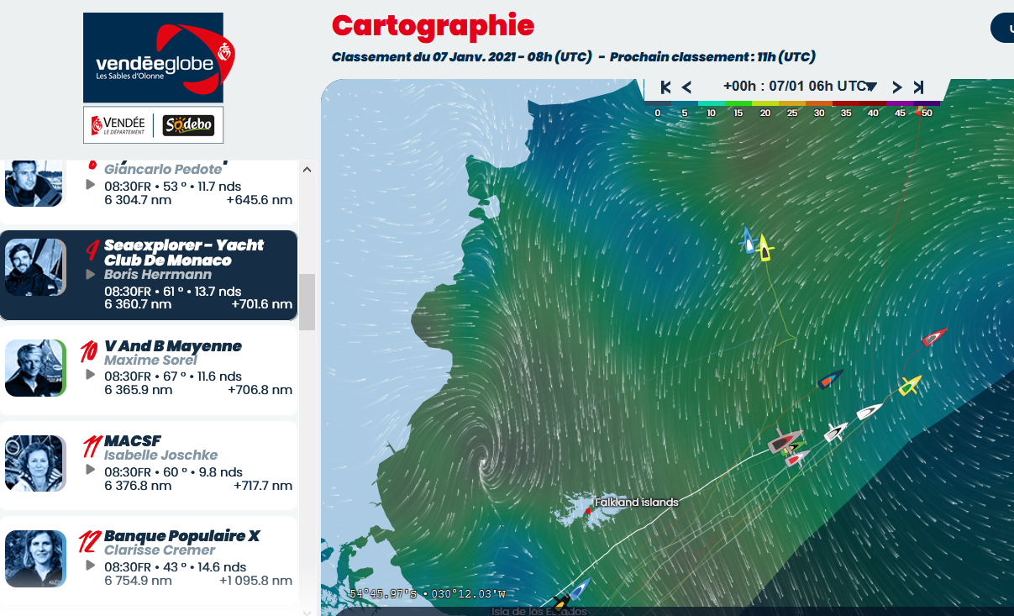Click the distance value 6 365.9 nm
The width and height of the screenshot is (1014, 616).
[138, 390]
